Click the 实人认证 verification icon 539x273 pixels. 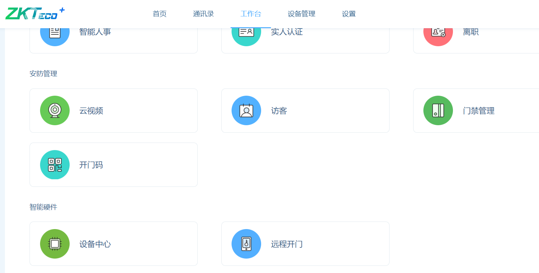tap(246, 32)
